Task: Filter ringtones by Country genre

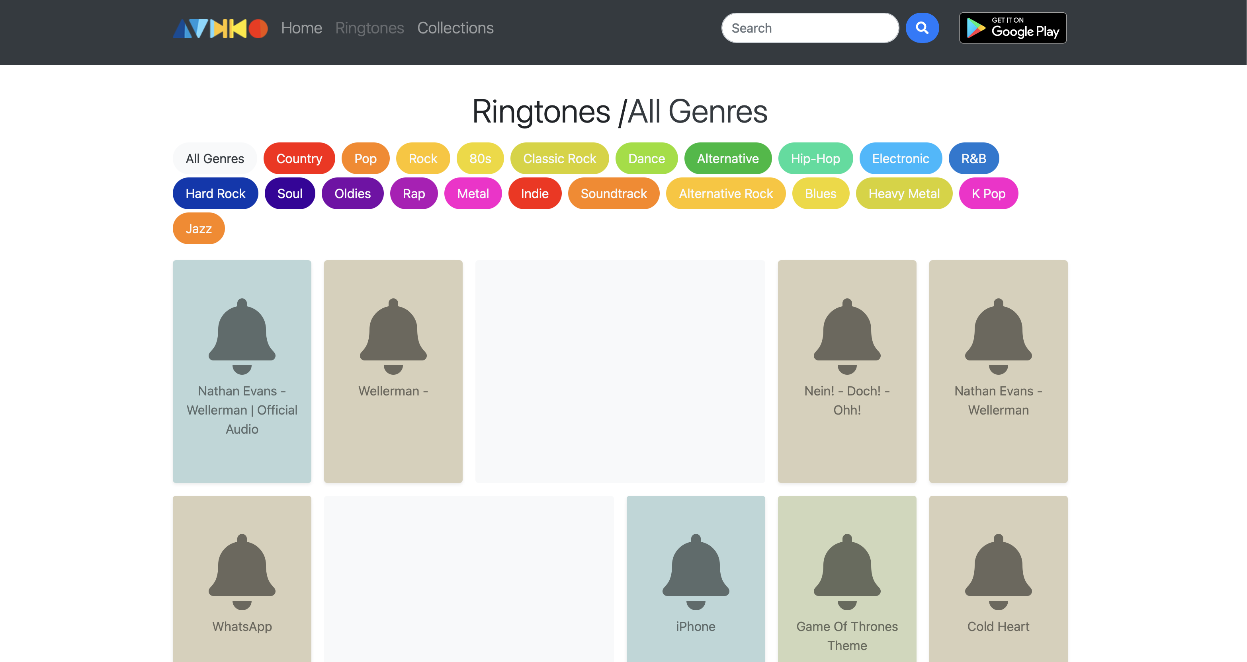Action: [x=299, y=159]
